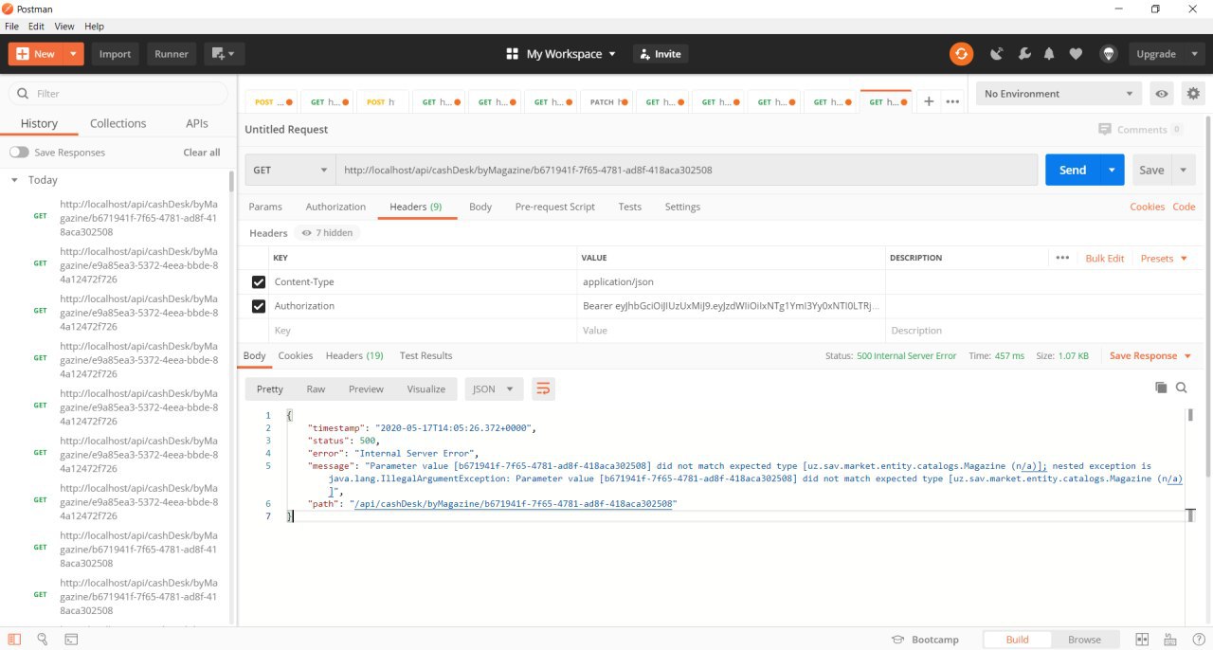The height and width of the screenshot is (650, 1213).
Task: Show the 7 hidden headers
Action: click(327, 233)
